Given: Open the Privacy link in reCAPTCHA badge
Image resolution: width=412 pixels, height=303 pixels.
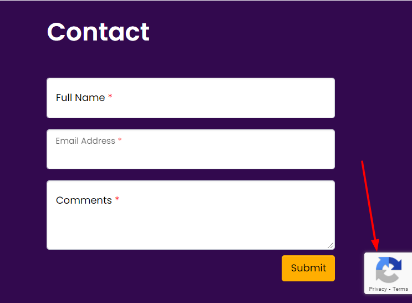Looking at the screenshot, I should point(378,289).
